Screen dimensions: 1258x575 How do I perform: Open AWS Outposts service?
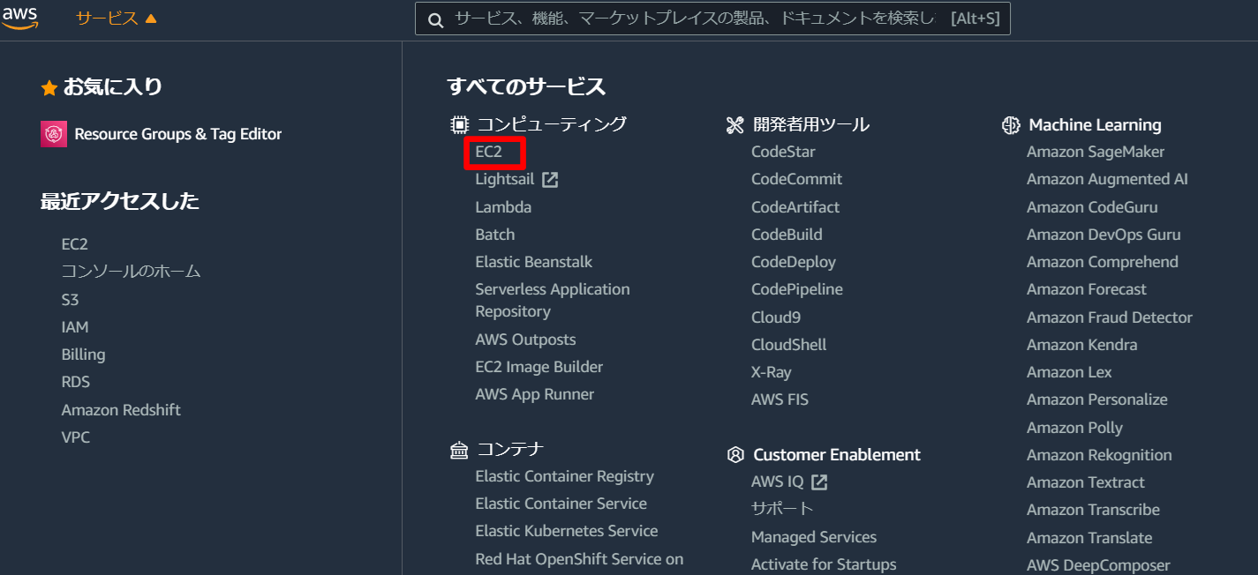(525, 340)
